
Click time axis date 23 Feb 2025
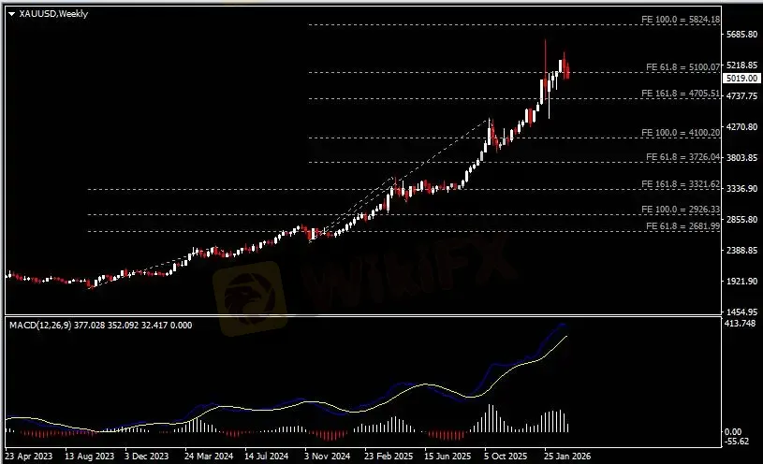coord(389,457)
